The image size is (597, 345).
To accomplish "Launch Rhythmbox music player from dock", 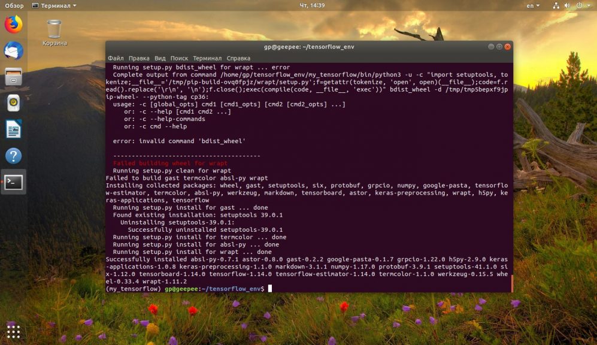I will pos(13,103).
